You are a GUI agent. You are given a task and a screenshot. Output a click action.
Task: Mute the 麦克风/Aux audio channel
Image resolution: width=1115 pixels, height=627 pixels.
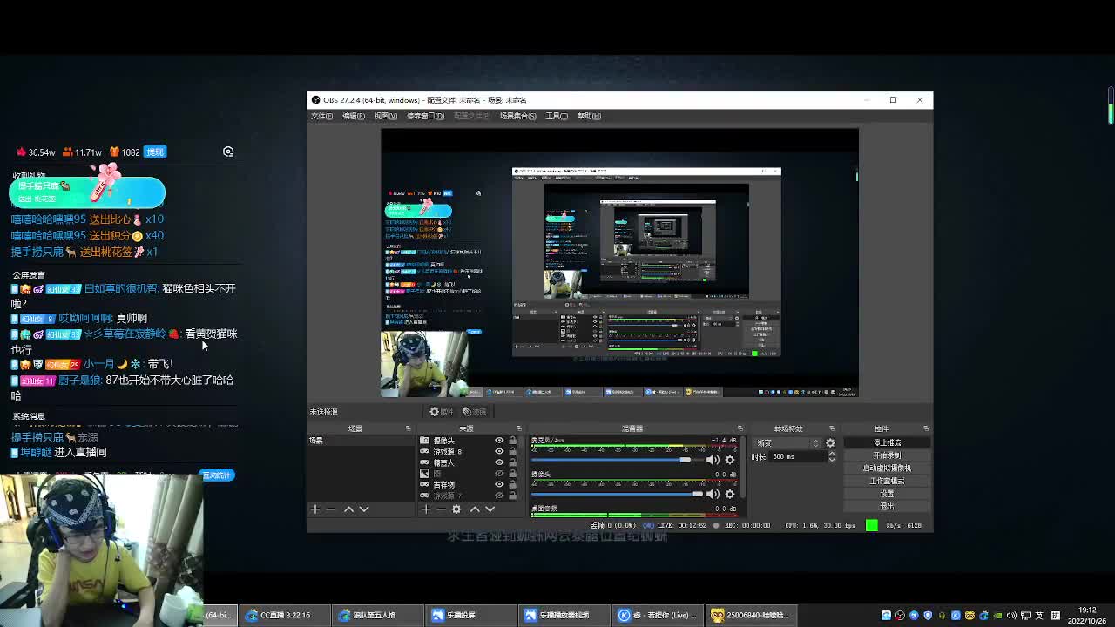[713, 460]
